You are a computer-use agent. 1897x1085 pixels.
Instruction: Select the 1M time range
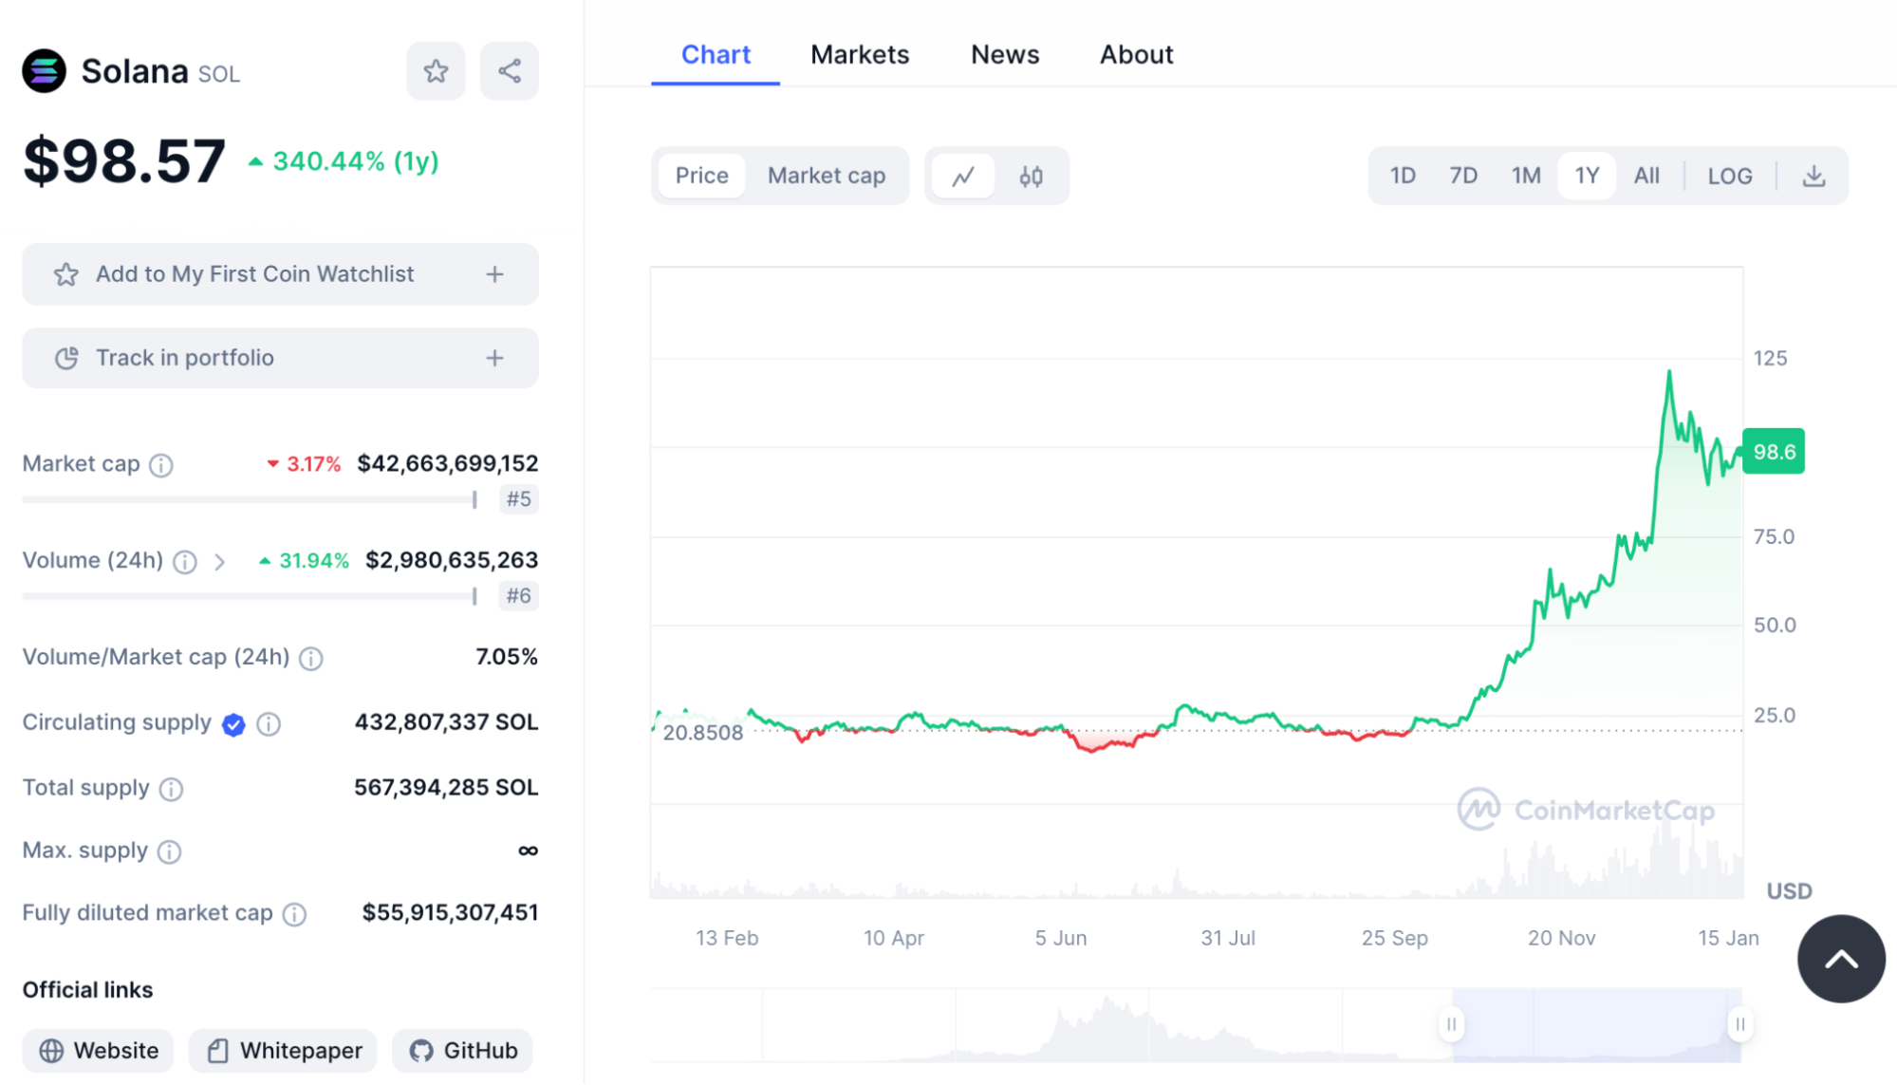[x=1526, y=176]
